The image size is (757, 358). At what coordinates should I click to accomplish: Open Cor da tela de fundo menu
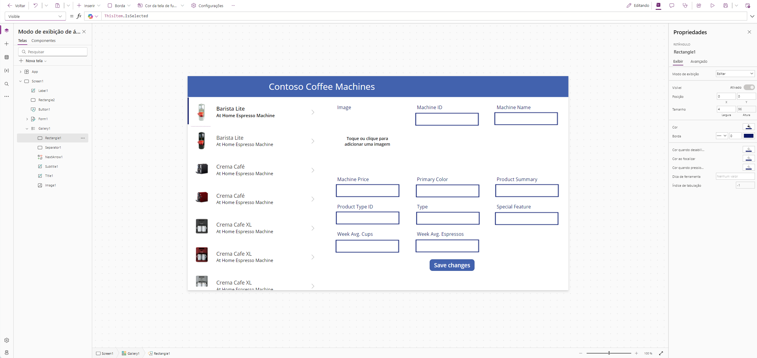pos(161,6)
